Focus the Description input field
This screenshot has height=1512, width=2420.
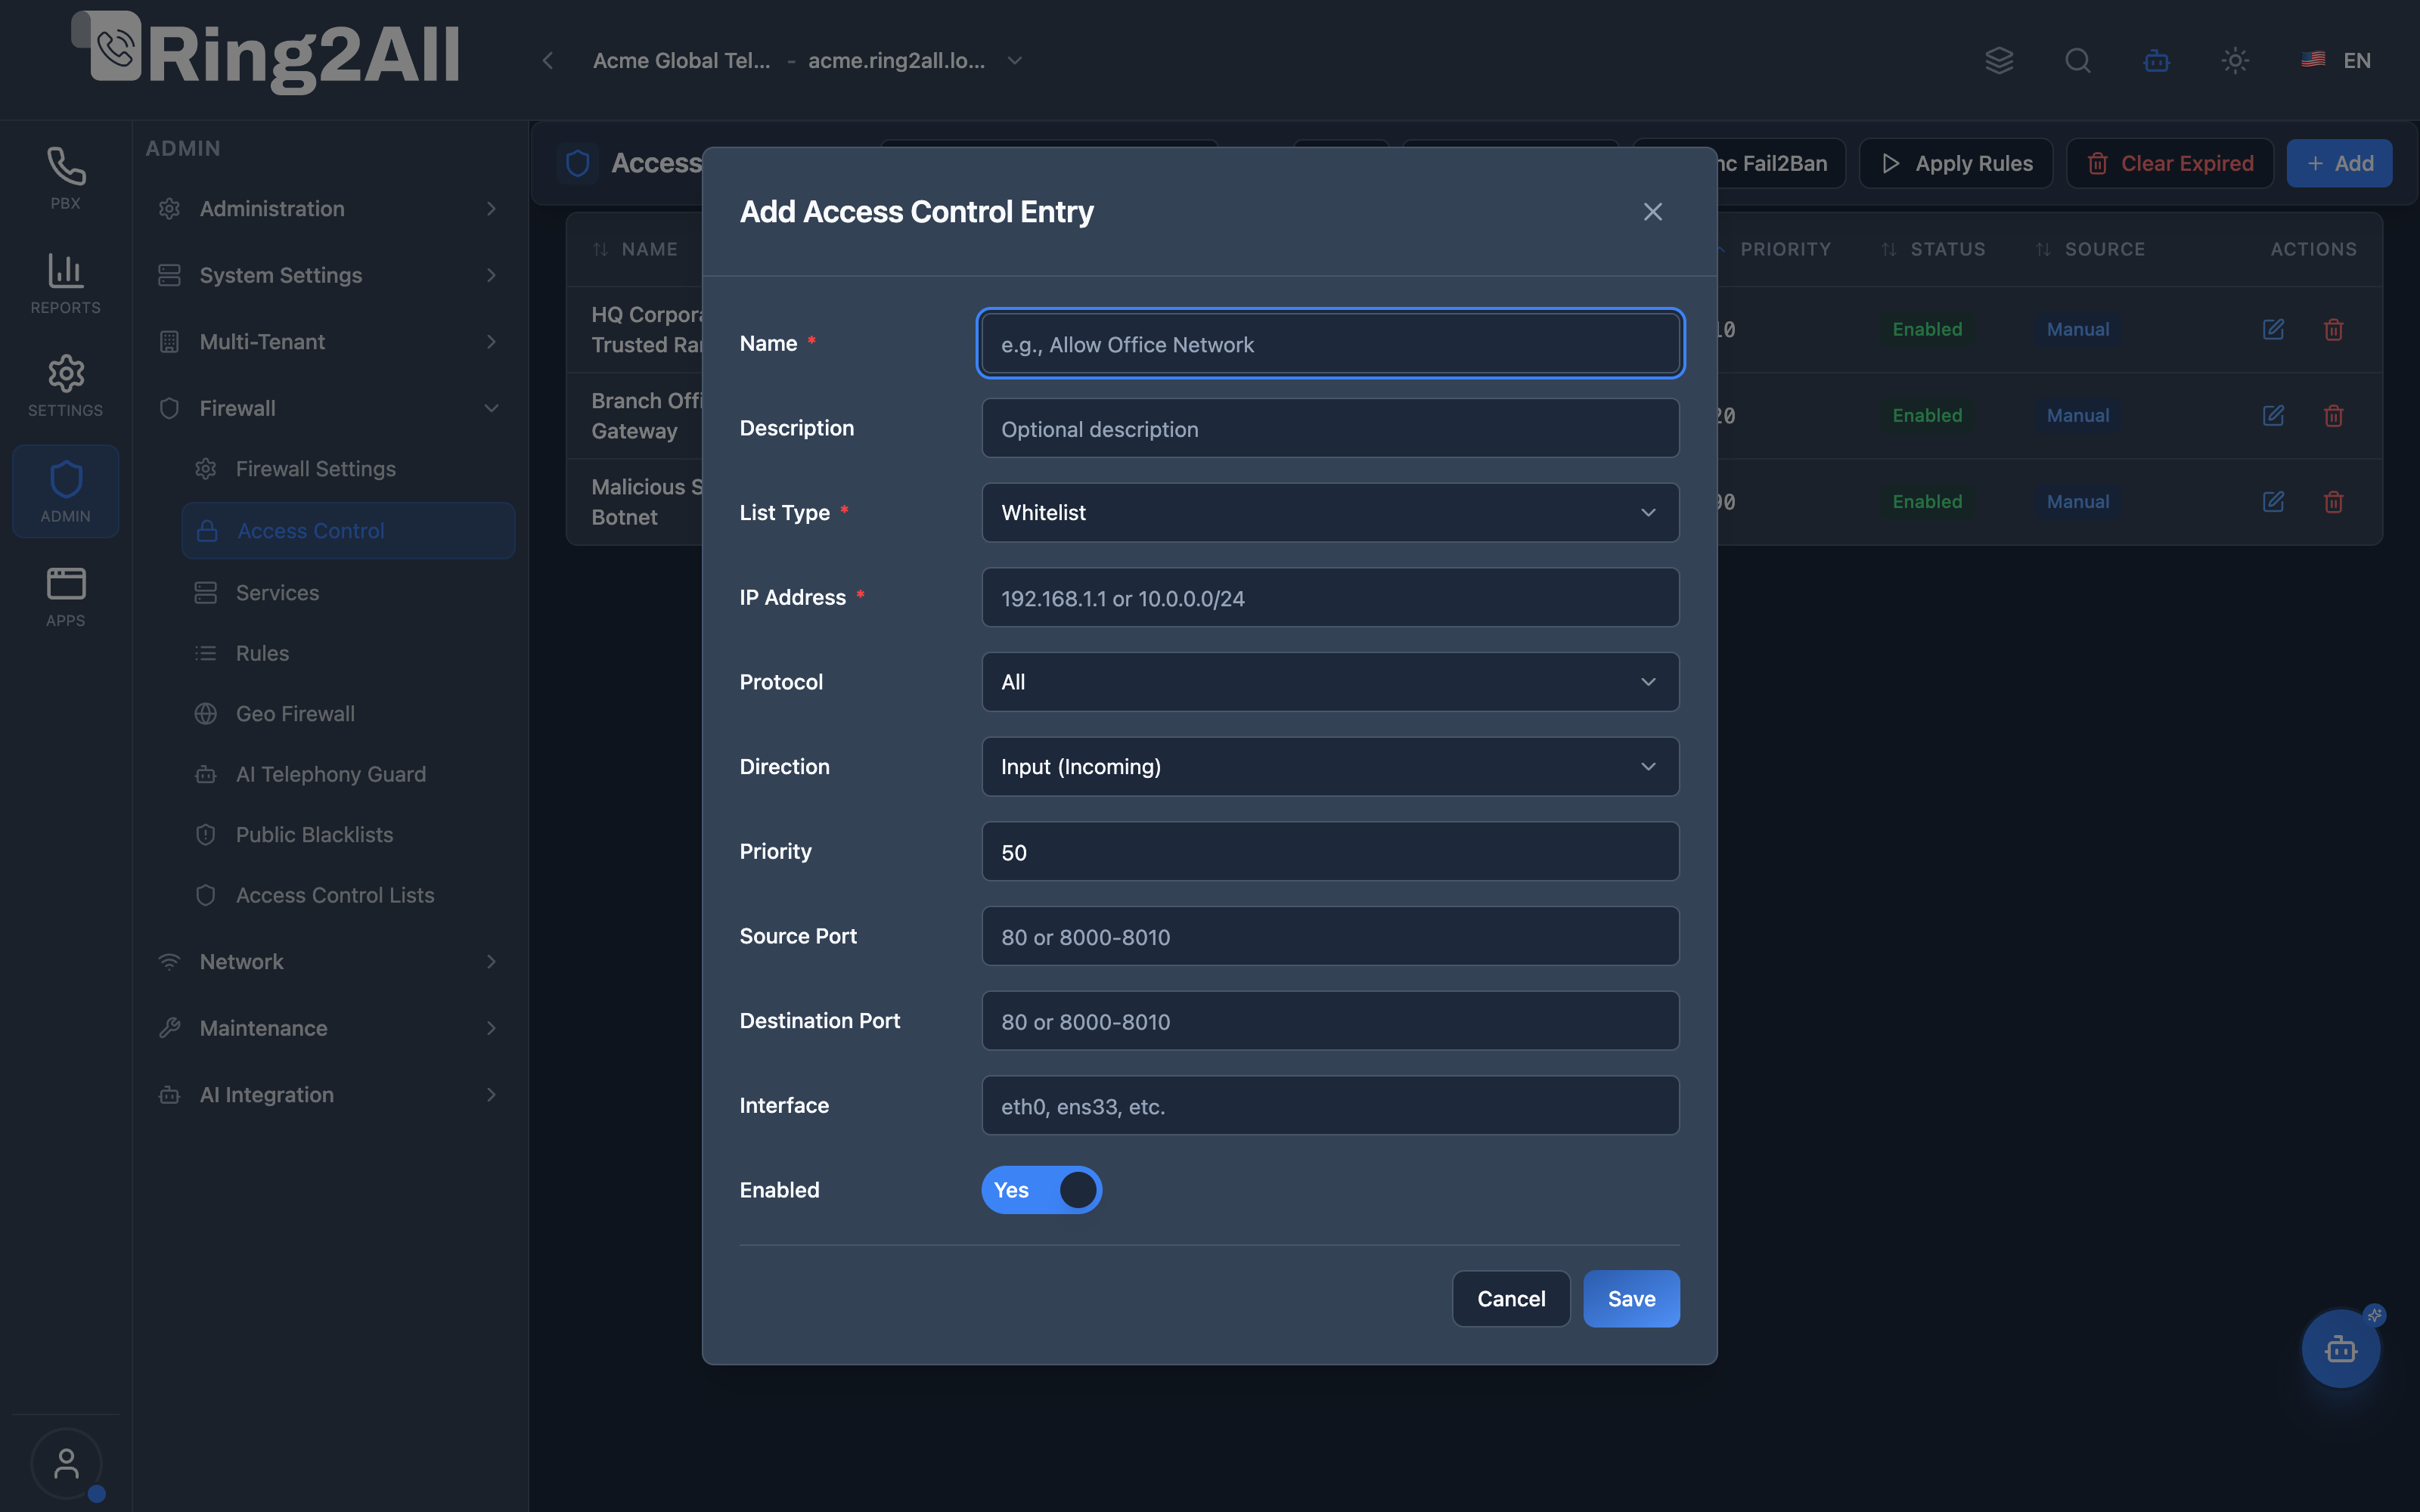pyautogui.click(x=1330, y=429)
